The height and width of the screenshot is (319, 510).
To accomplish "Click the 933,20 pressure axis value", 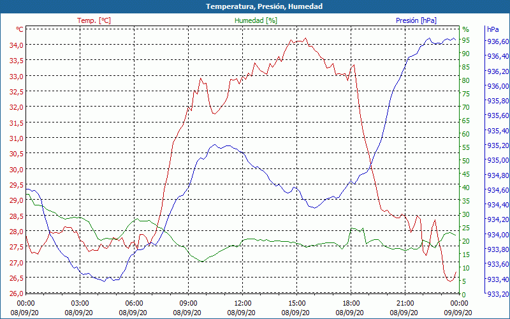I will coord(498,294).
